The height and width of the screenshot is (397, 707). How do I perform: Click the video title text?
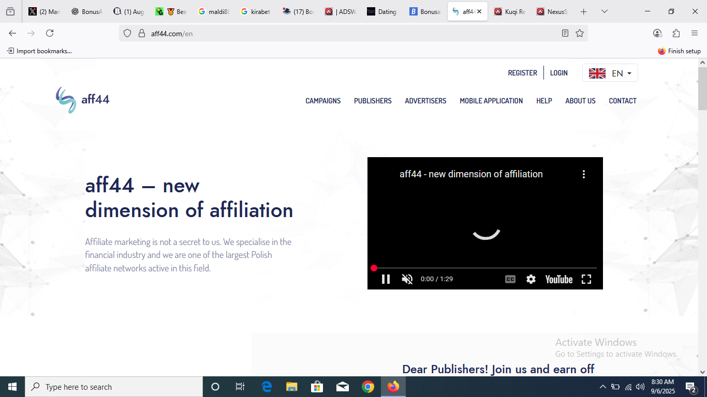coord(471,174)
